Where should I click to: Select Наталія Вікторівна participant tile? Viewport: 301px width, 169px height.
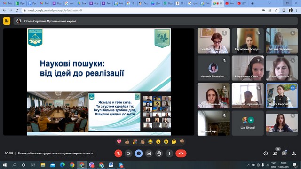(x=213, y=68)
